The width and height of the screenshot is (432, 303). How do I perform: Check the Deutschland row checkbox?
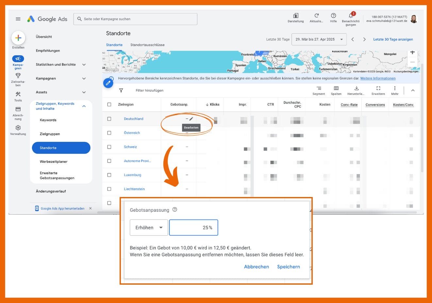tap(109, 119)
